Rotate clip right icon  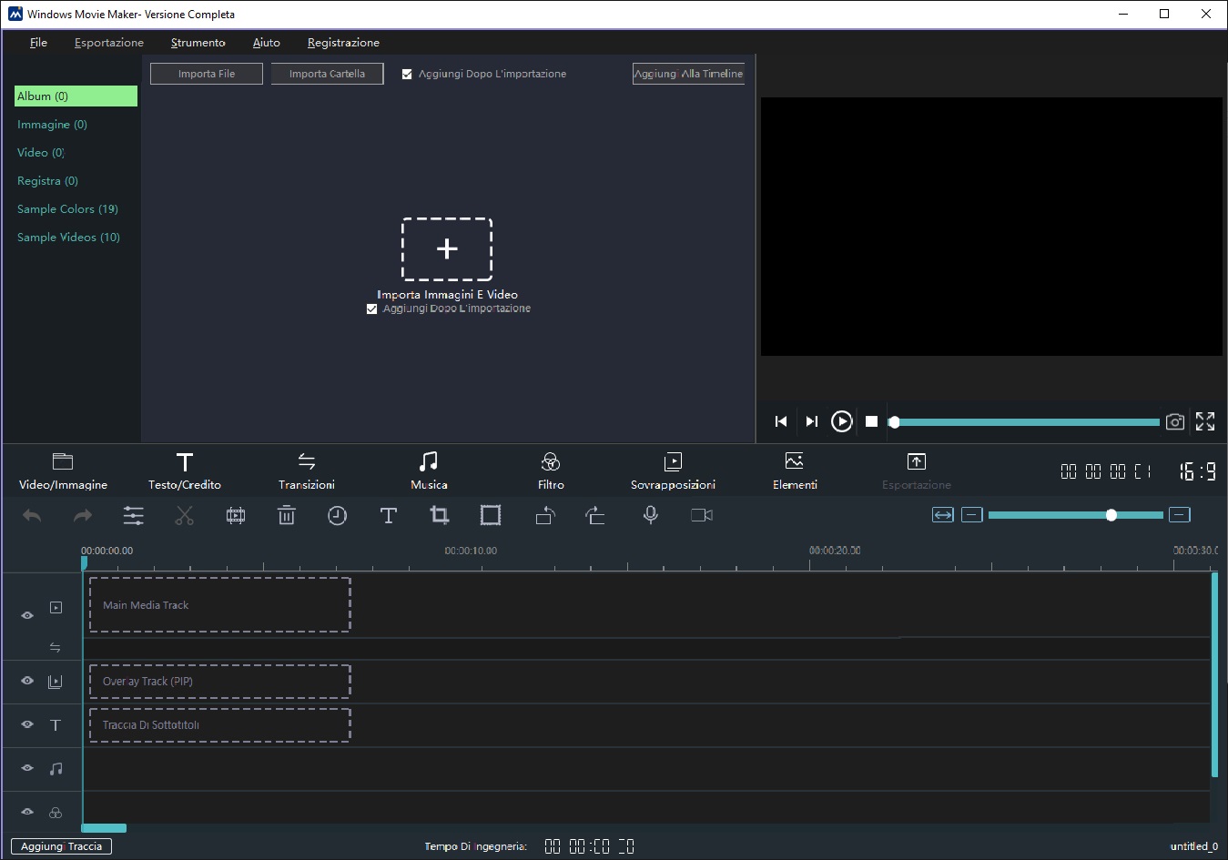coord(595,516)
